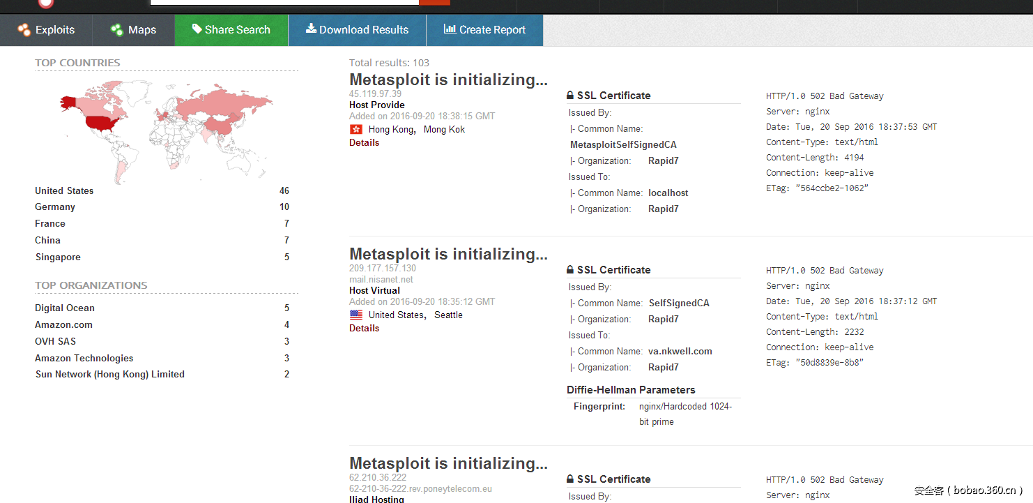Filter by Digital Ocean organization
The width and height of the screenshot is (1033, 503).
tap(65, 308)
